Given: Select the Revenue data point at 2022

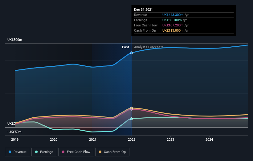Looking at the screenshot, I should point(132,53).
